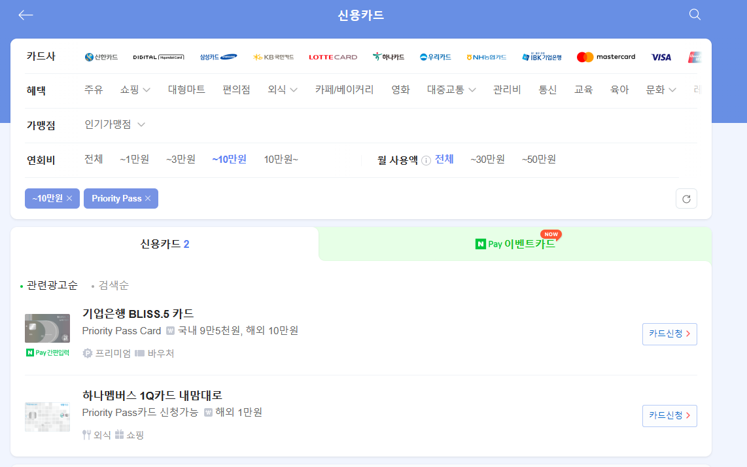This screenshot has height=467, width=747.
Task: Select annual fee 10만원~ option
Action: 281,159
